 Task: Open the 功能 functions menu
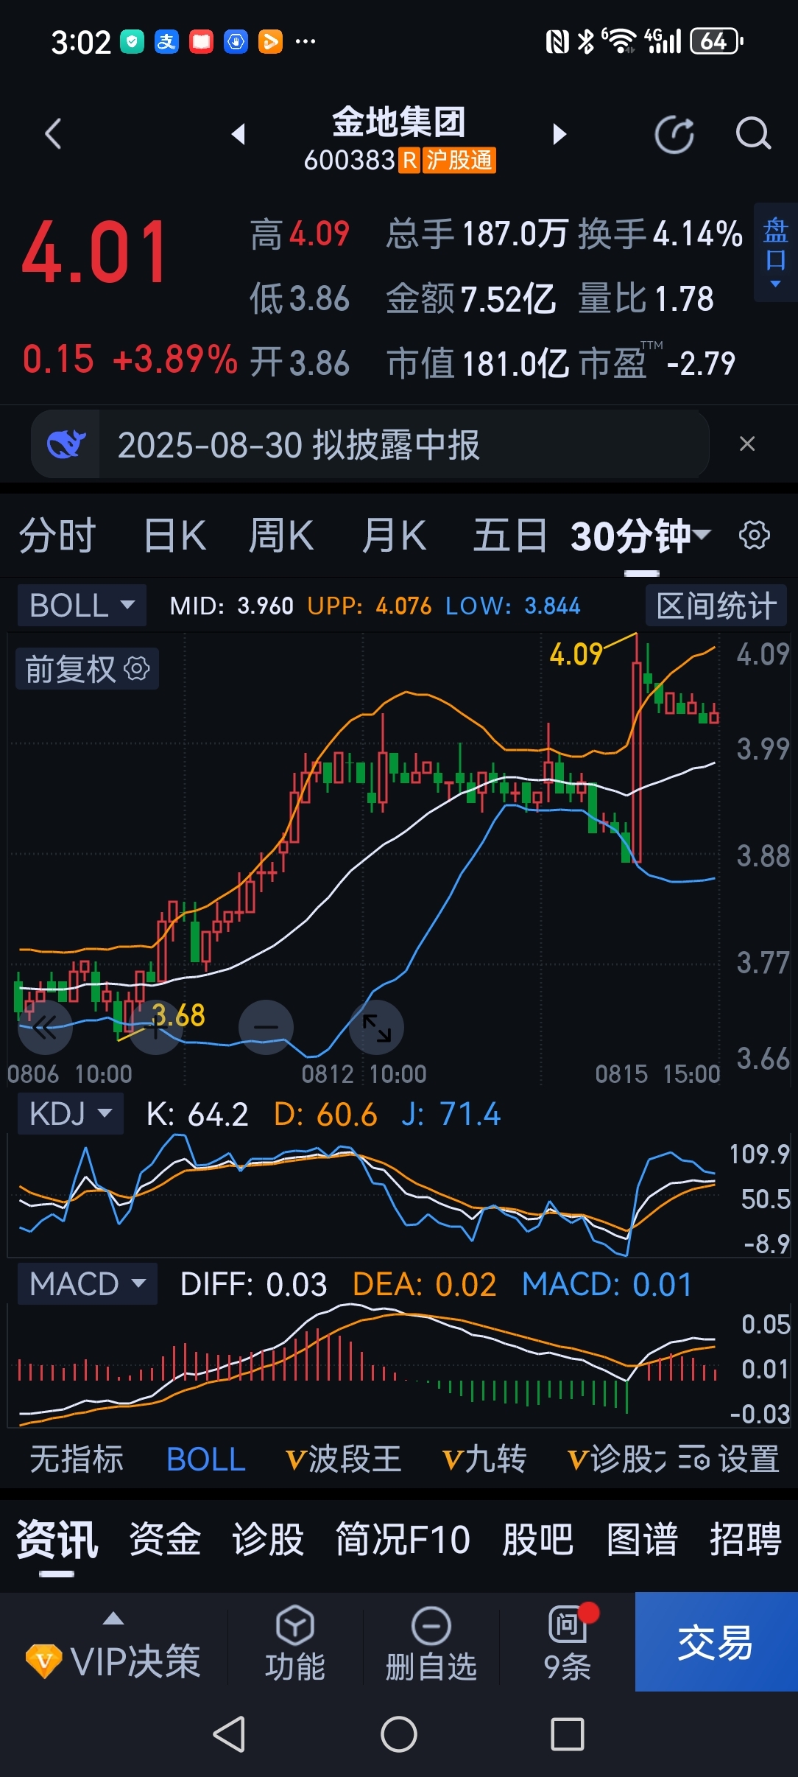point(294,1643)
